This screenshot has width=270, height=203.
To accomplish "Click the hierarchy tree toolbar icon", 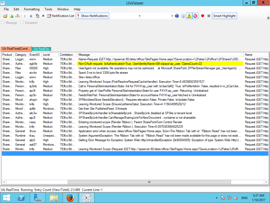I will click(x=17, y=16).
